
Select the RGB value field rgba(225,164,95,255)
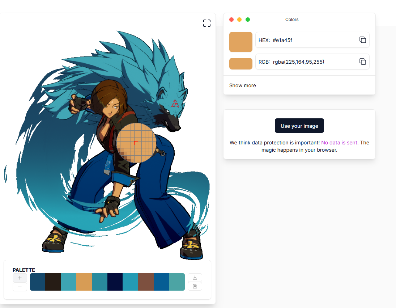312,62
